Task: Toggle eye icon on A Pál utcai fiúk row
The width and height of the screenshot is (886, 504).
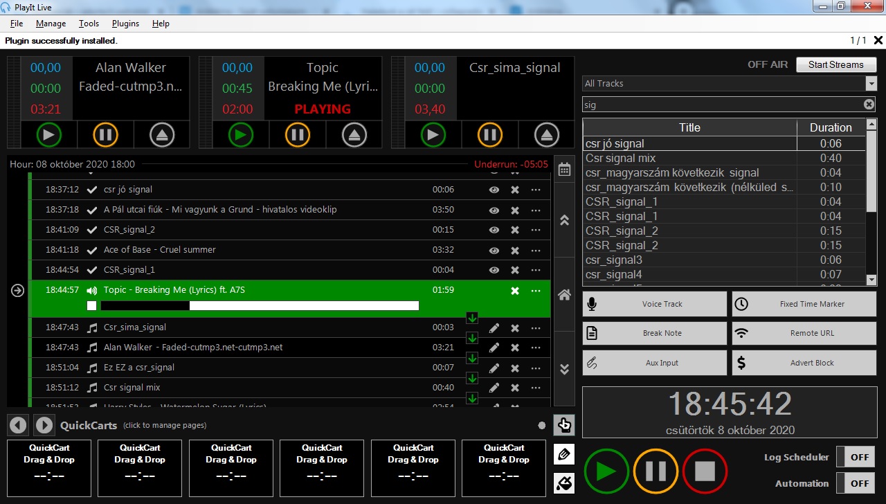Action: tap(494, 210)
